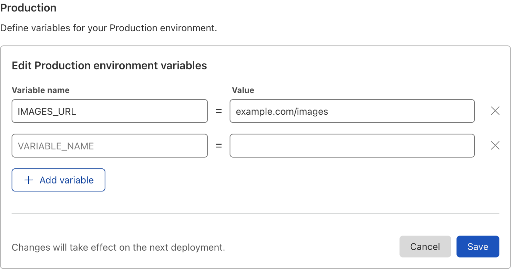This screenshot has height=269, width=511.
Task: Click the example.com/images value field
Action: pyautogui.click(x=352, y=111)
